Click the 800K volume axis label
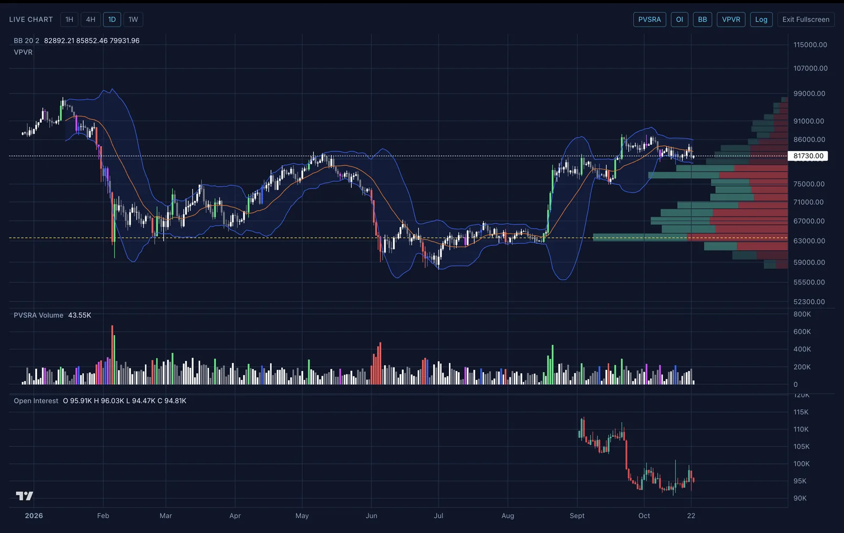This screenshot has width=844, height=533. pos(802,314)
